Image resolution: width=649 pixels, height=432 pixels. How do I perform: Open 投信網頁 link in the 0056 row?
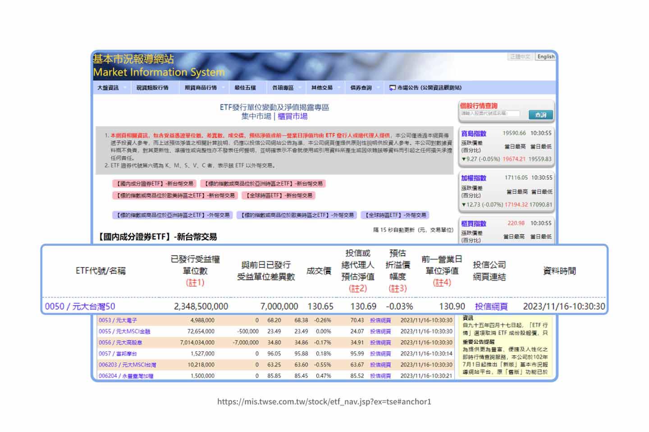(x=380, y=342)
